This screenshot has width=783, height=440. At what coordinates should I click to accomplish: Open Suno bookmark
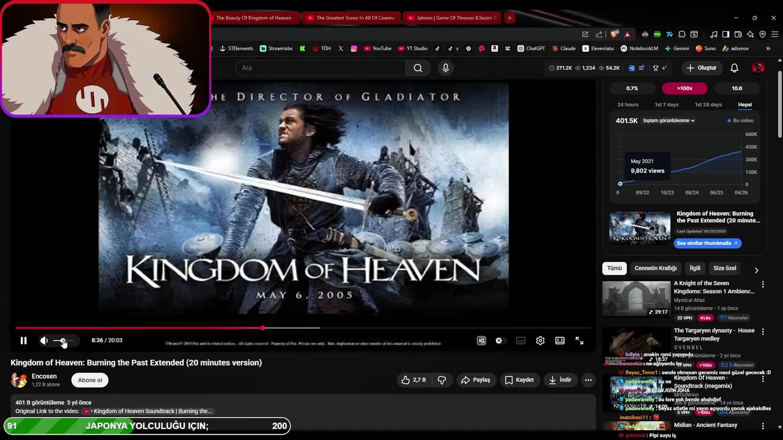pyautogui.click(x=705, y=48)
